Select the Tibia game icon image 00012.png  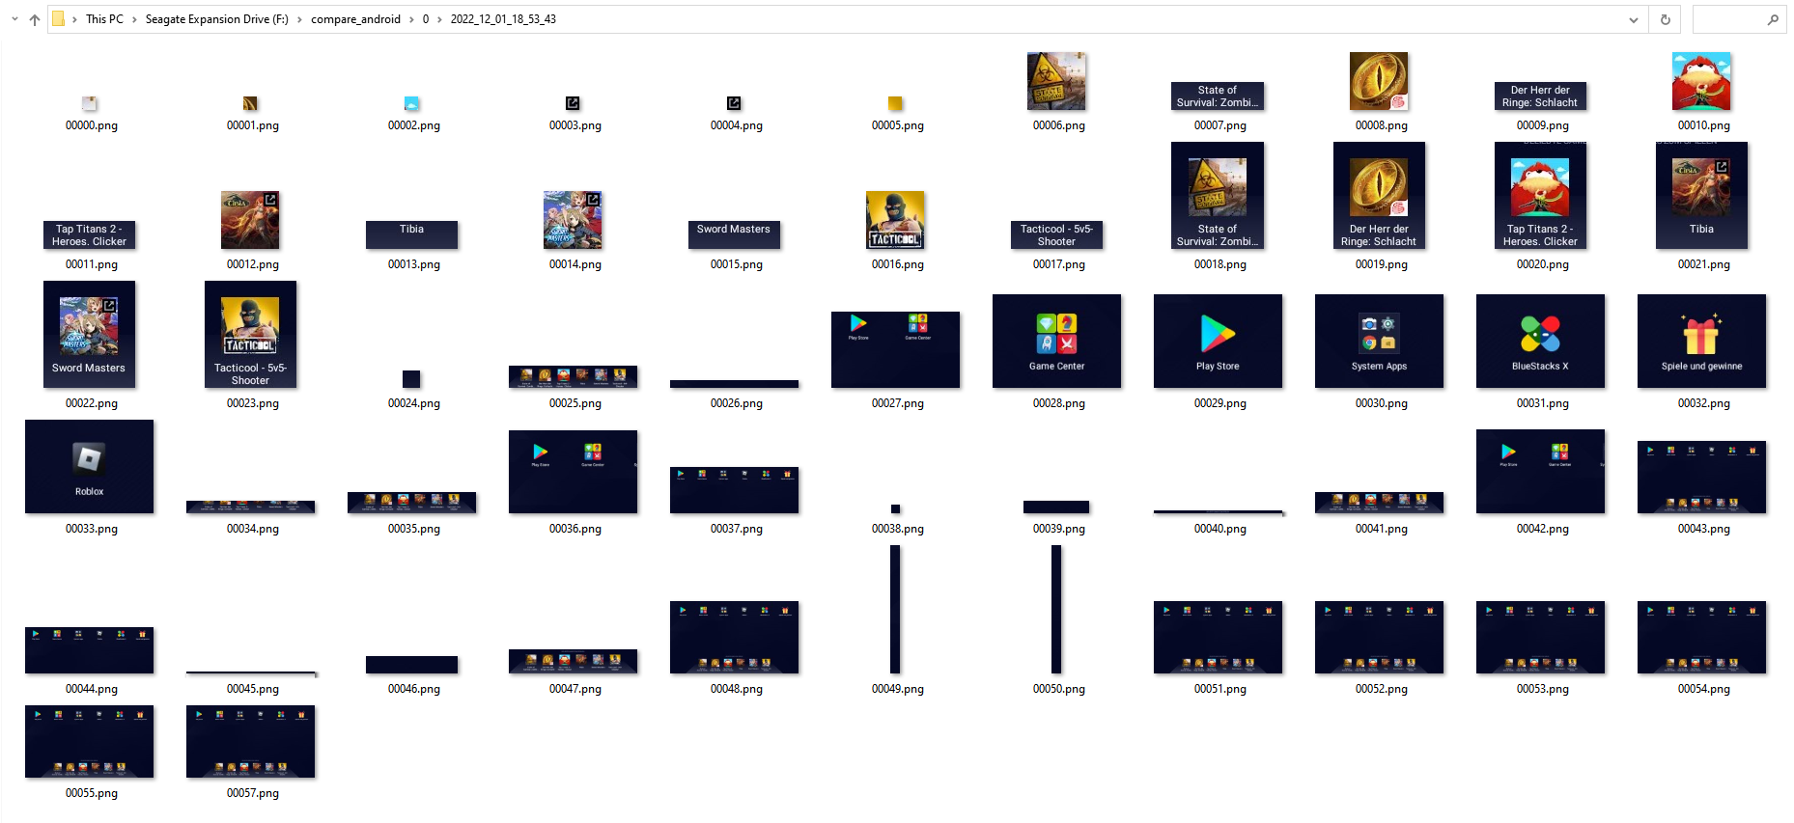click(x=250, y=220)
